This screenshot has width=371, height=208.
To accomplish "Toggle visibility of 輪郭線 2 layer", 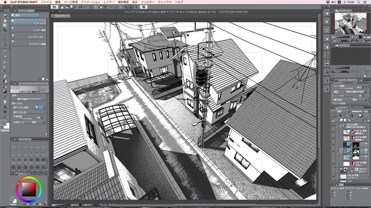I will click(x=333, y=132).
